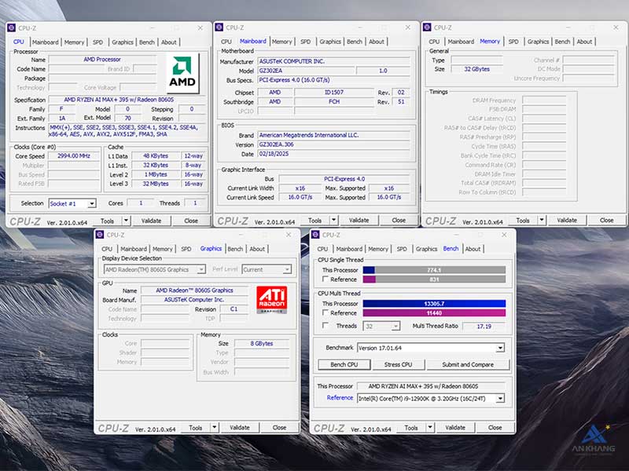Select the CPU tab in the Memory window
This screenshot has height=471, width=629.
coord(434,42)
